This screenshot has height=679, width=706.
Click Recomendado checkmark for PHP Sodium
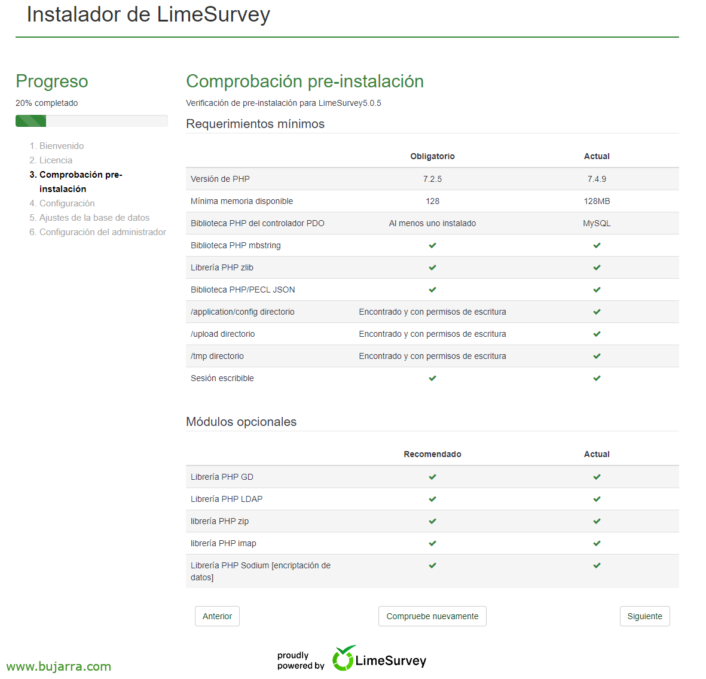click(432, 565)
